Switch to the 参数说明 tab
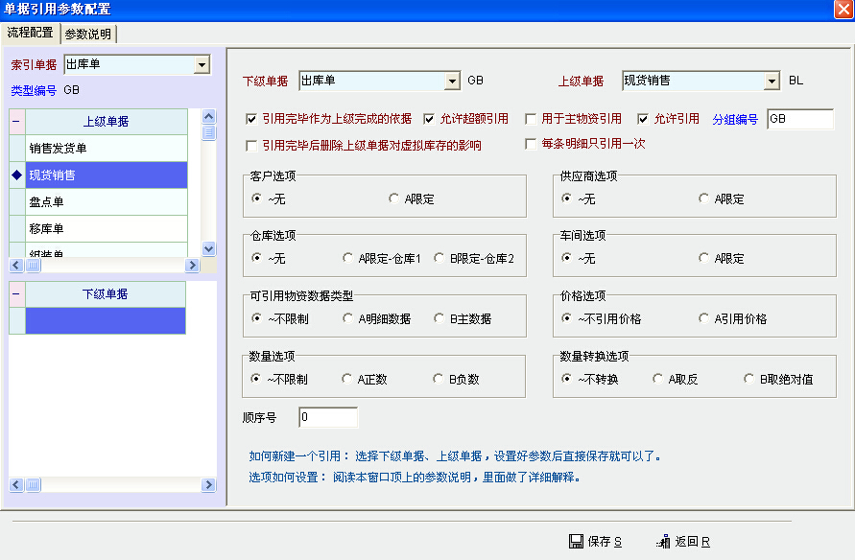Viewport: 855px width, 560px height. (x=88, y=35)
